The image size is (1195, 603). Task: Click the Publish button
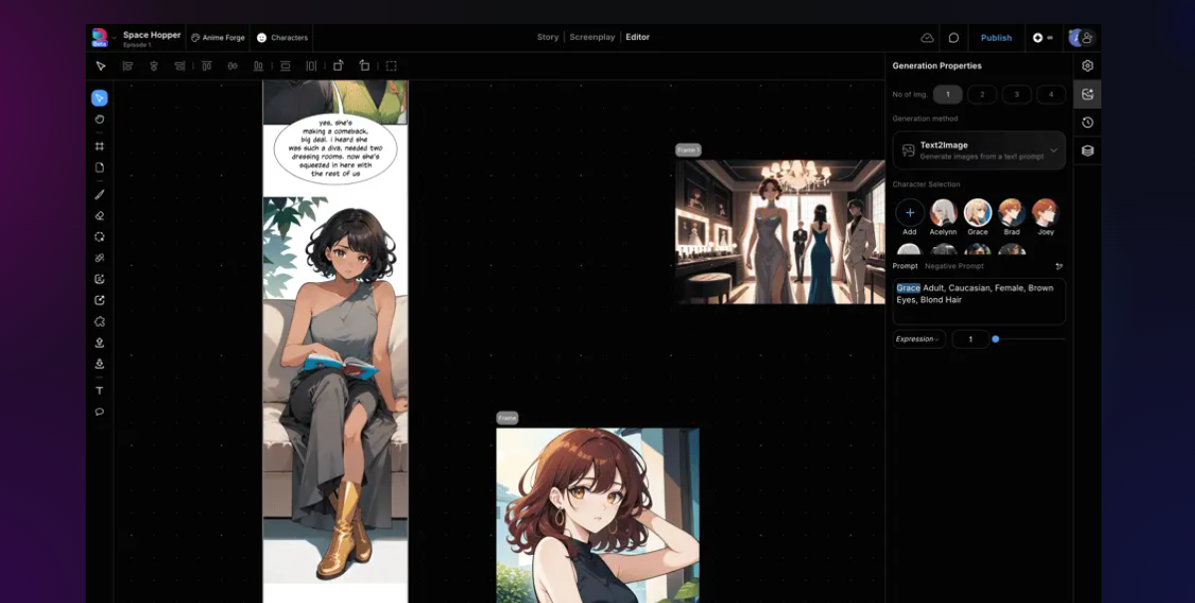996,38
